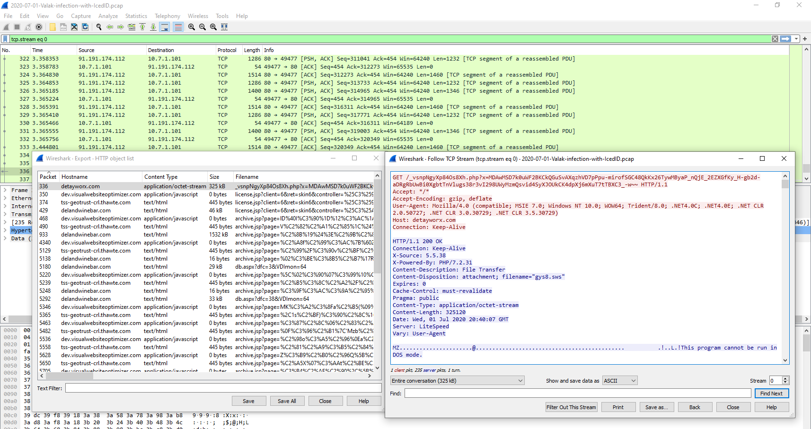This screenshot has height=429, width=811.
Task: Click the zoom in toolbar icon
Action: tap(191, 27)
